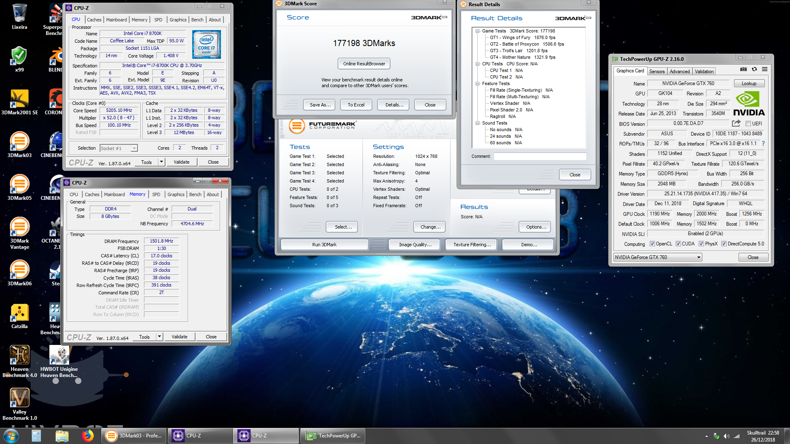Toggle the DirectCompute 5.0 checkbox
790x444 pixels.
pos(724,244)
